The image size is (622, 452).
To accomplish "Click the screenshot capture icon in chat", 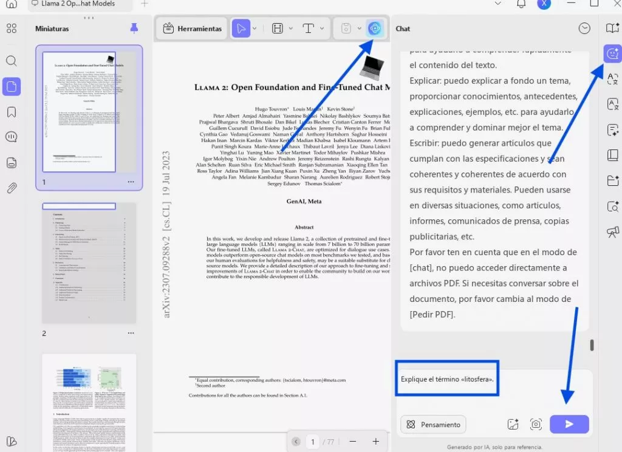I will tap(536, 424).
